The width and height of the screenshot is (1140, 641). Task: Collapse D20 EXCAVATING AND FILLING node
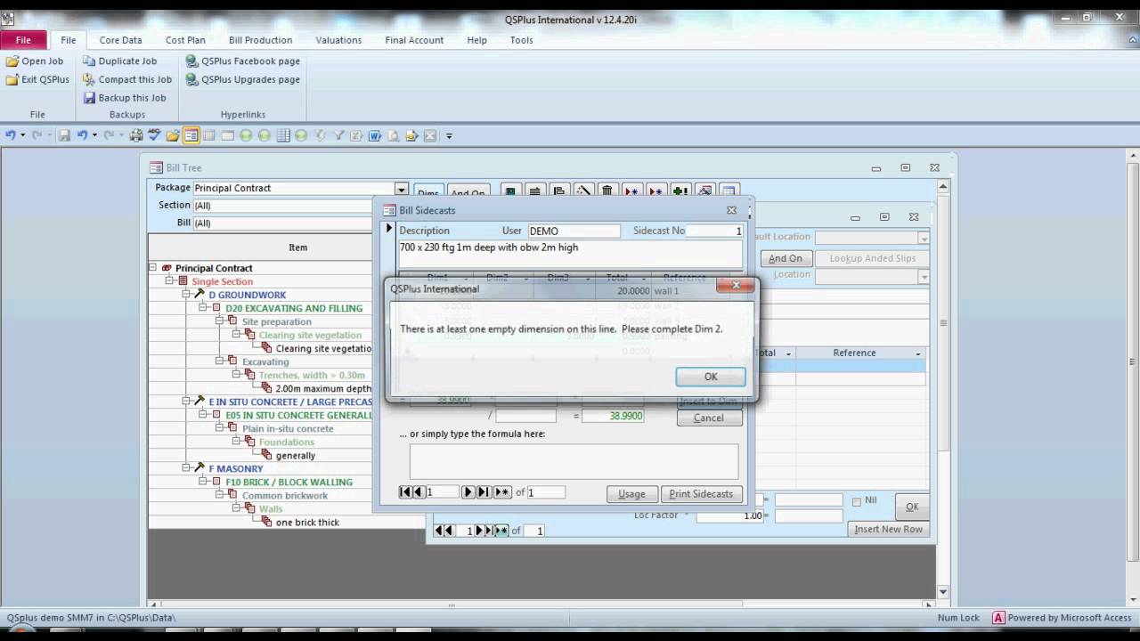pos(203,307)
